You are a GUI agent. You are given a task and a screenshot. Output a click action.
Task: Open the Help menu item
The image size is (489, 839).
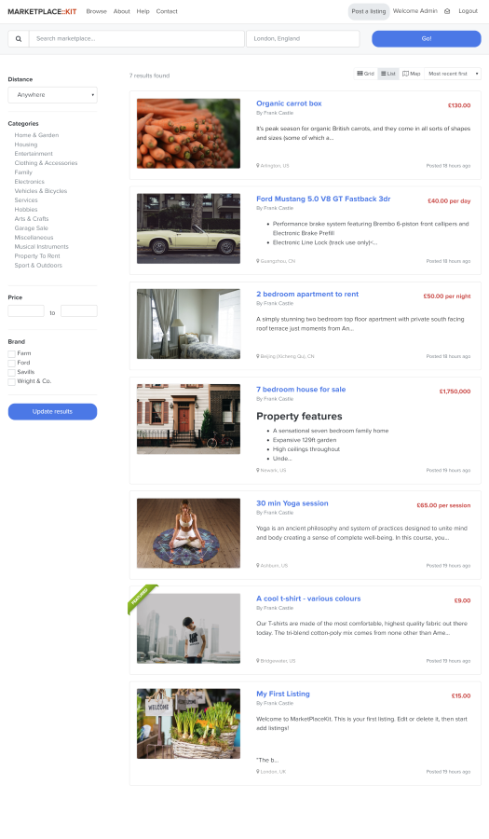(x=143, y=11)
